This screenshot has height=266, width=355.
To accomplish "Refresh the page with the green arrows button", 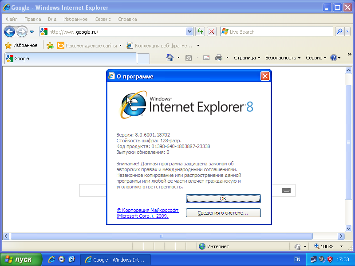I will click(x=200, y=31).
